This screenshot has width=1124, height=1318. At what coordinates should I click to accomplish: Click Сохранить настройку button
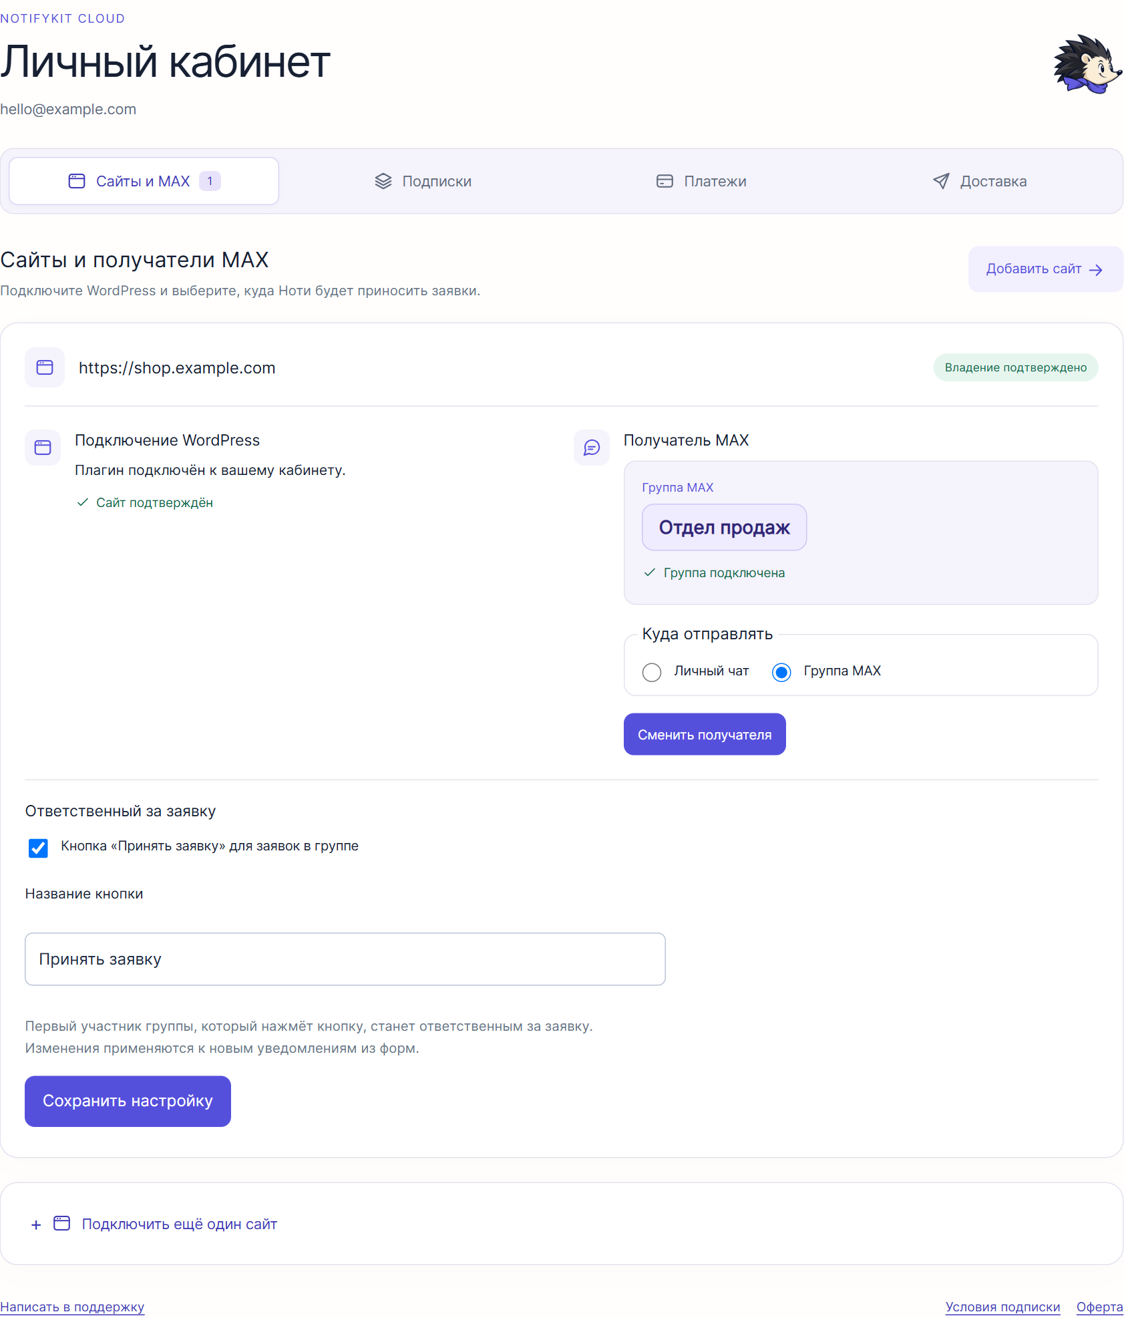pyautogui.click(x=128, y=1101)
